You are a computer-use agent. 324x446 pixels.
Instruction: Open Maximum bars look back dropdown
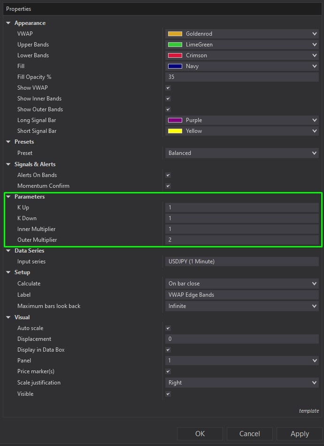pos(241,306)
